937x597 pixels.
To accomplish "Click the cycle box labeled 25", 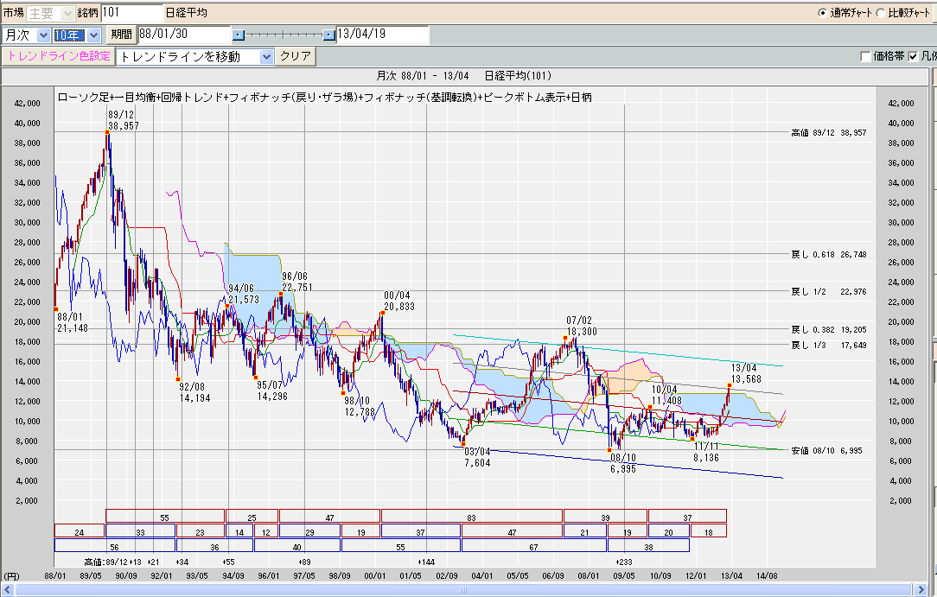I will pos(252,516).
